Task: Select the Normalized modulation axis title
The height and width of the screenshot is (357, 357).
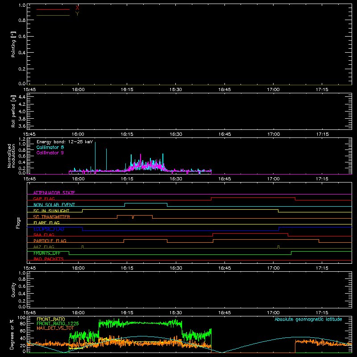Action: [11, 156]
